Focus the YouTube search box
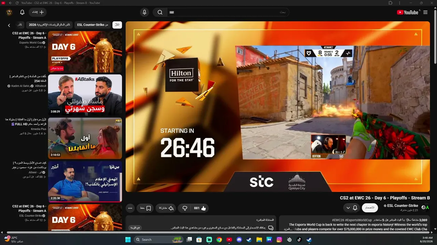This screenshot has width=437, height=245. [228, 12]
